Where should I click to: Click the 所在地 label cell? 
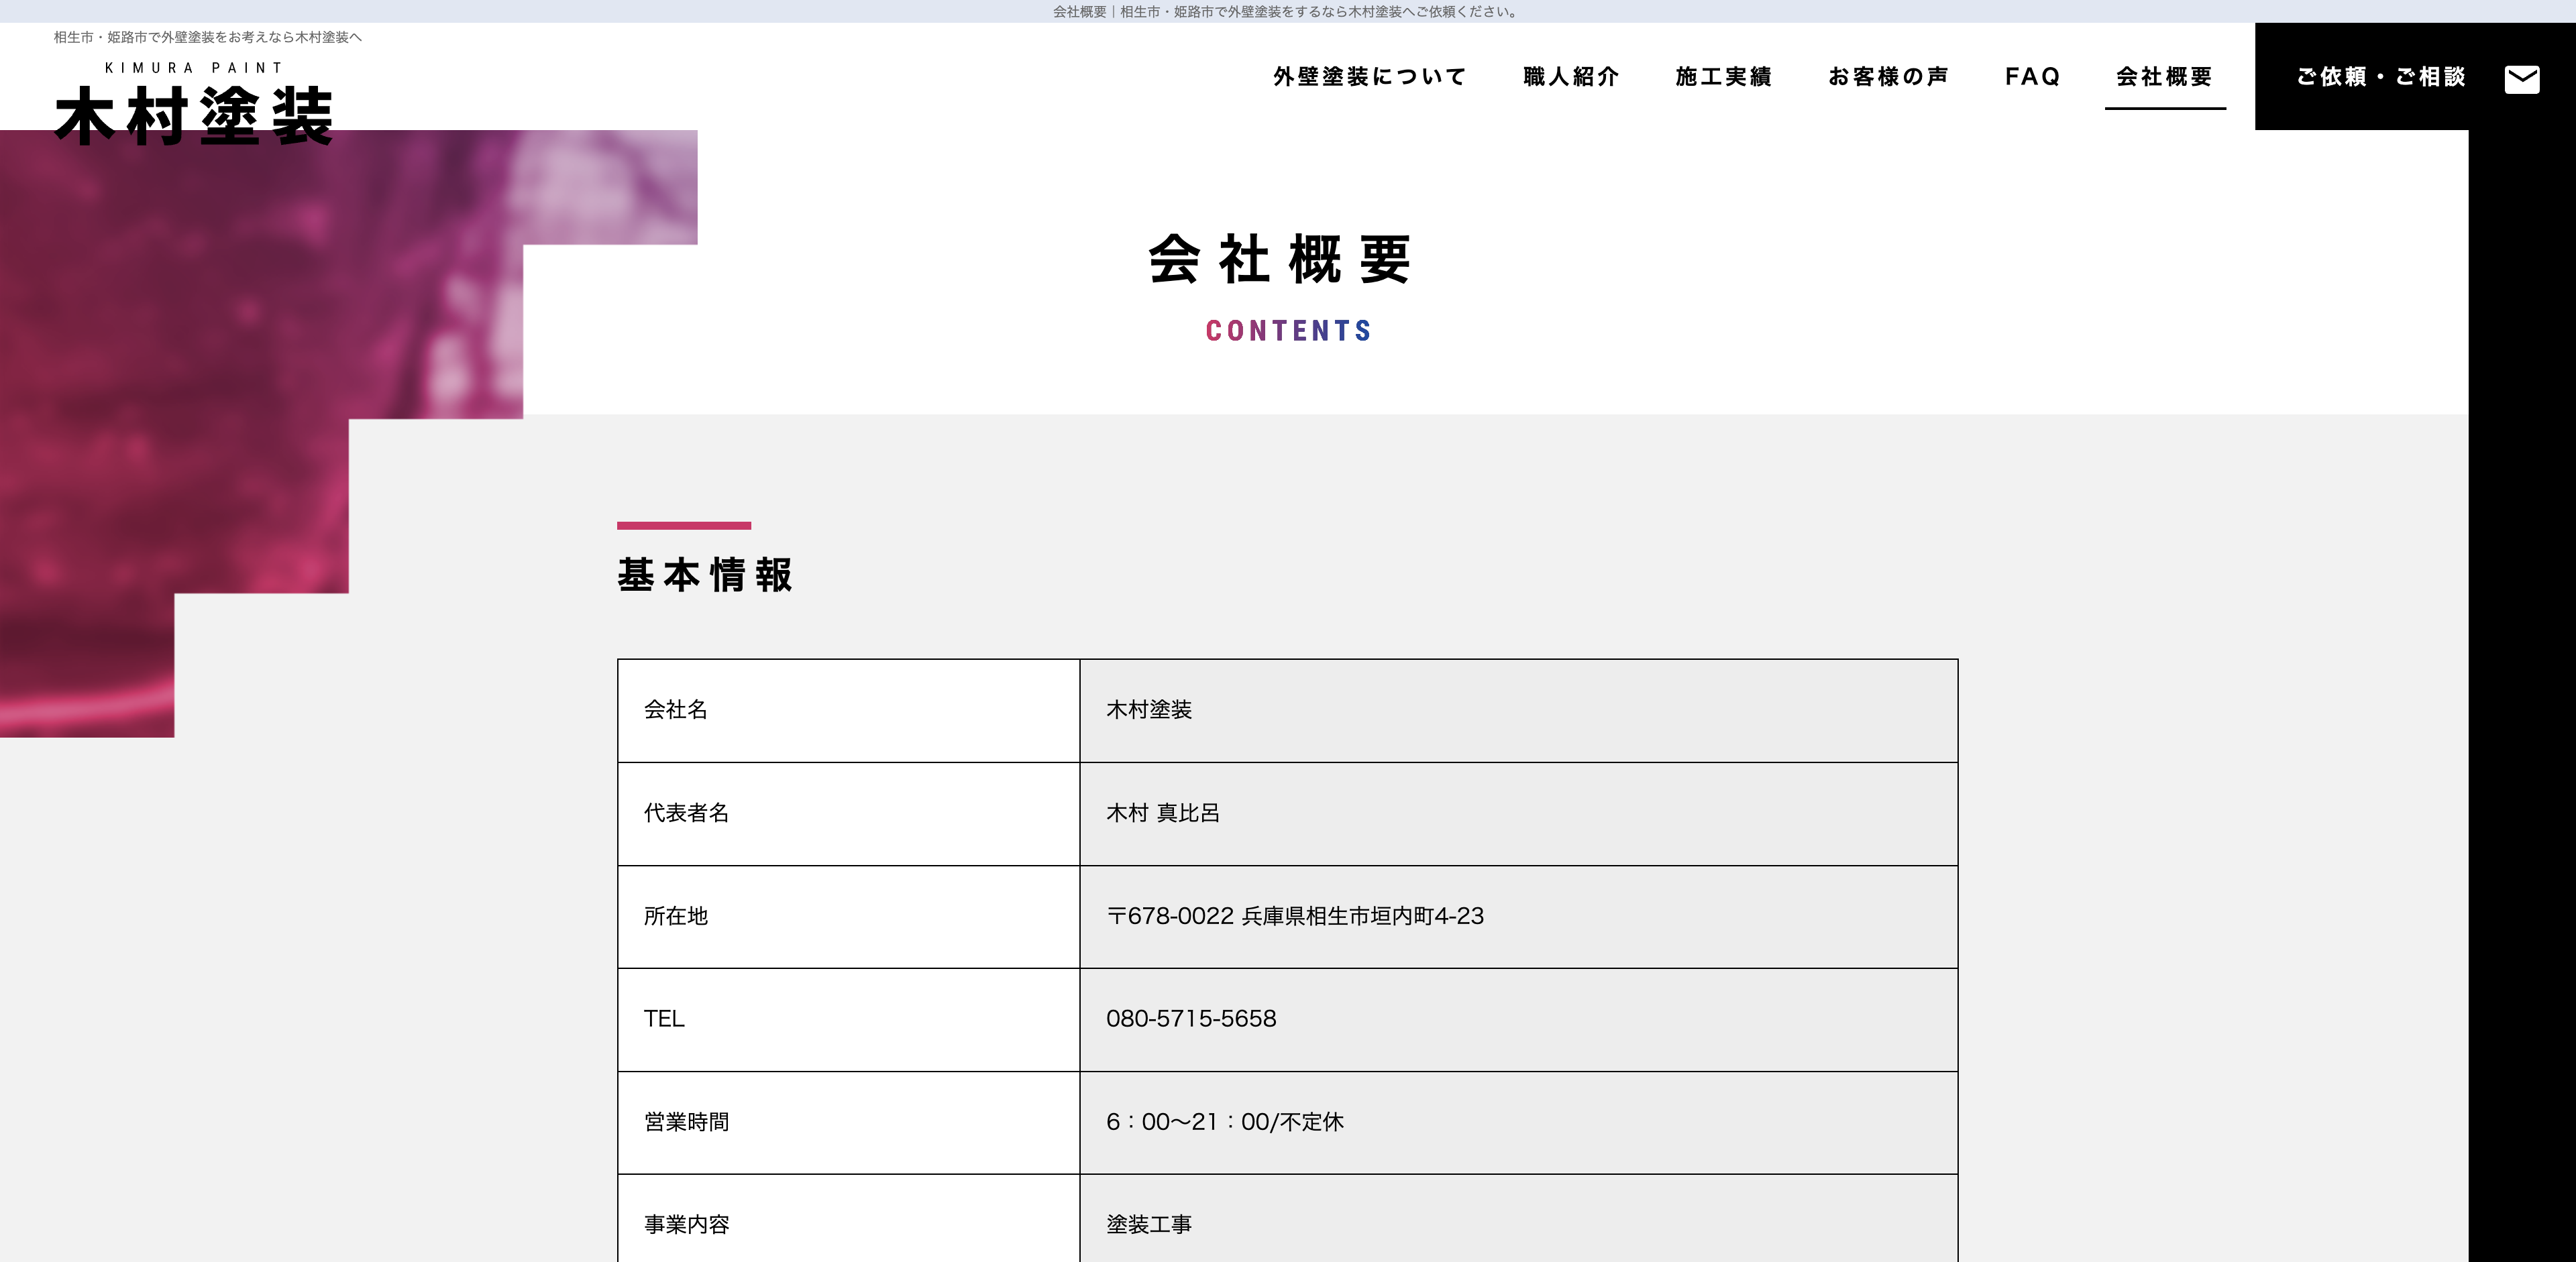849,917
